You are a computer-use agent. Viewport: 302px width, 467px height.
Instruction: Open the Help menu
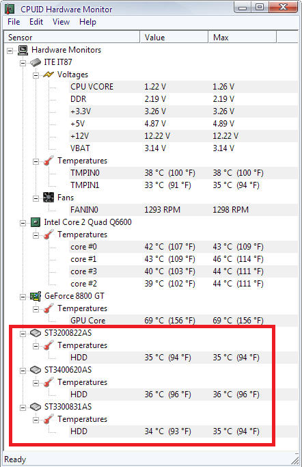click(x=87, y=22)
